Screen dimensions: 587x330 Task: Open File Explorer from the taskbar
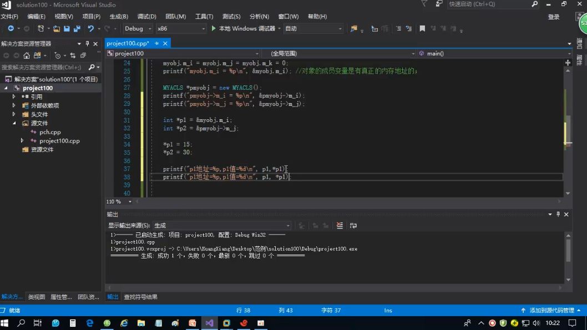pyautogui.click(x=141, y=323)
